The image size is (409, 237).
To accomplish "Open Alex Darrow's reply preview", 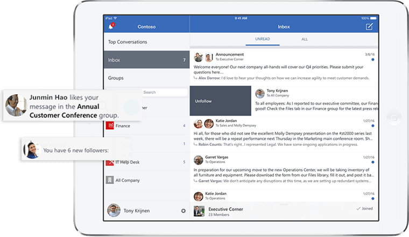I will [281, 78].
